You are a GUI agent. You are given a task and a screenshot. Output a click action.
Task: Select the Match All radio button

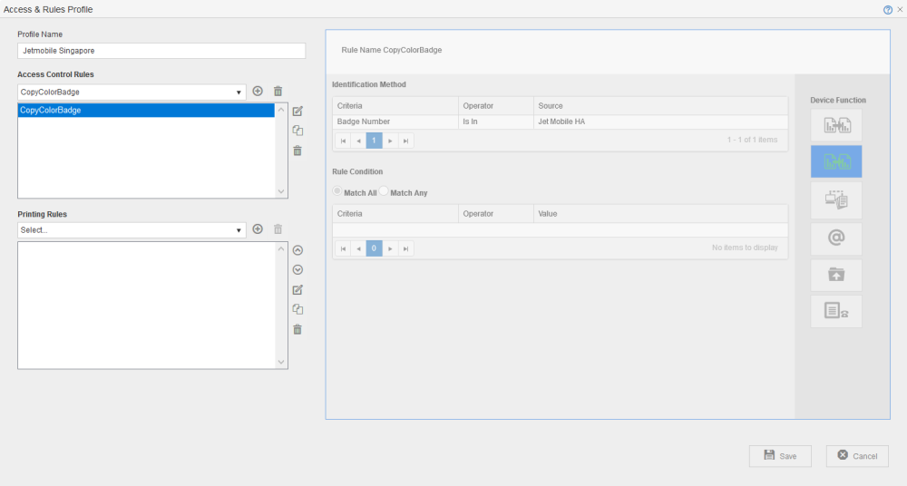[x=338, y=192]
